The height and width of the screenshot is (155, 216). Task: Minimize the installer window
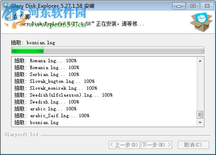point(179,6)
